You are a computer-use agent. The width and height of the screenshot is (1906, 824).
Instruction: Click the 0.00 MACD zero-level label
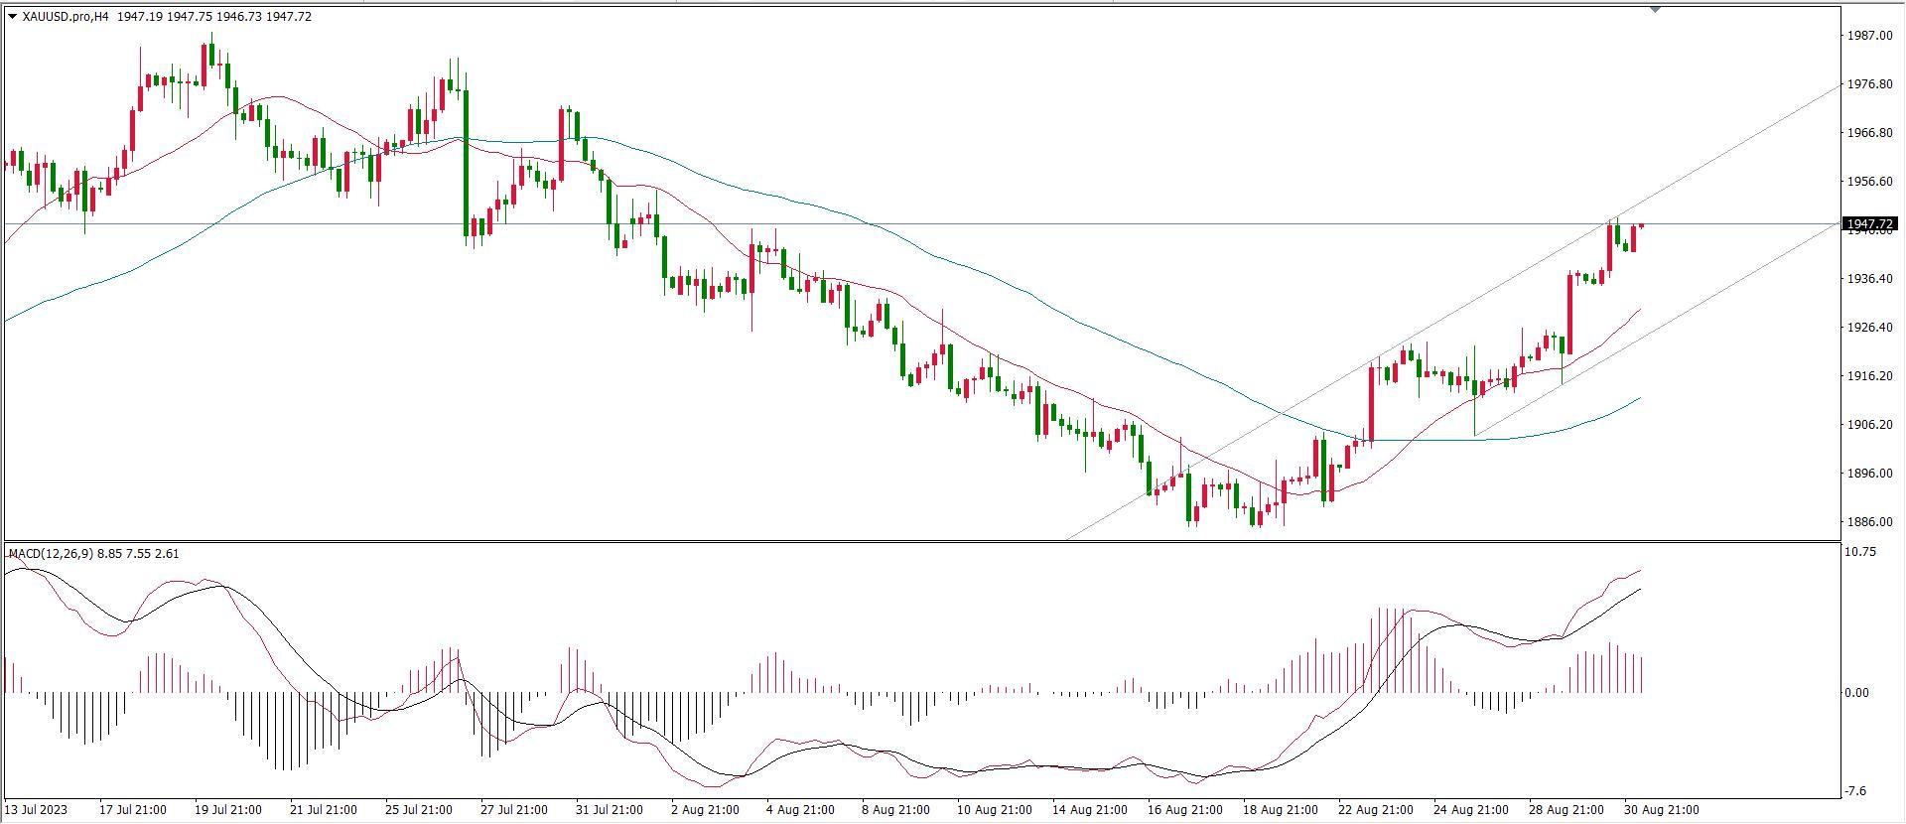[x=1857, y=693]
